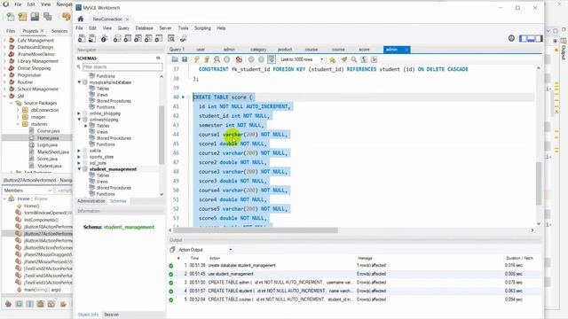Switch to the Query 1 tab
568x319 pixels.
click(177, 50)
